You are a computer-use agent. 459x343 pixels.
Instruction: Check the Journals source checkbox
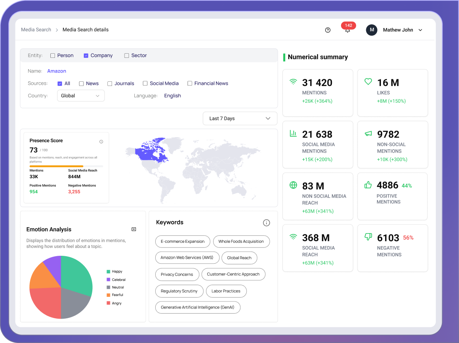click(x=110, y=84)
